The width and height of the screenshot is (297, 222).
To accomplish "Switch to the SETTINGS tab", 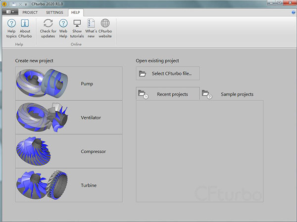I will [54, 12].
